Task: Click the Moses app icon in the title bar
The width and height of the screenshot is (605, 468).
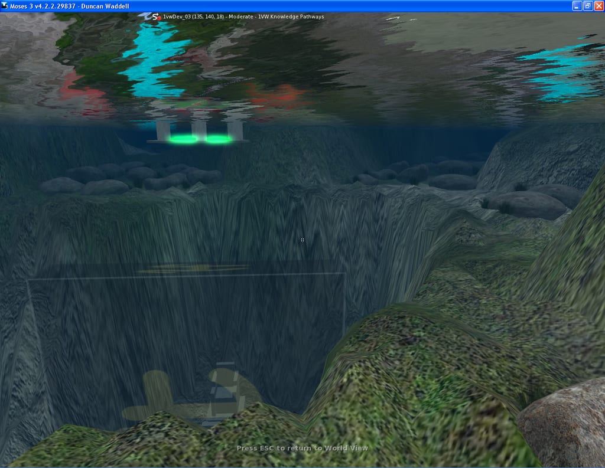Action: click(x=4, y=6)
